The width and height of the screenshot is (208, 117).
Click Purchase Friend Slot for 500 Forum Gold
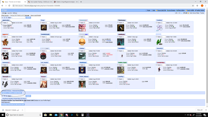tap(13, 104)
